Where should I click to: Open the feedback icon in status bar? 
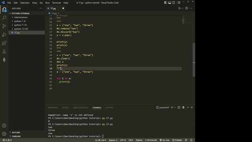click(186, 140)
